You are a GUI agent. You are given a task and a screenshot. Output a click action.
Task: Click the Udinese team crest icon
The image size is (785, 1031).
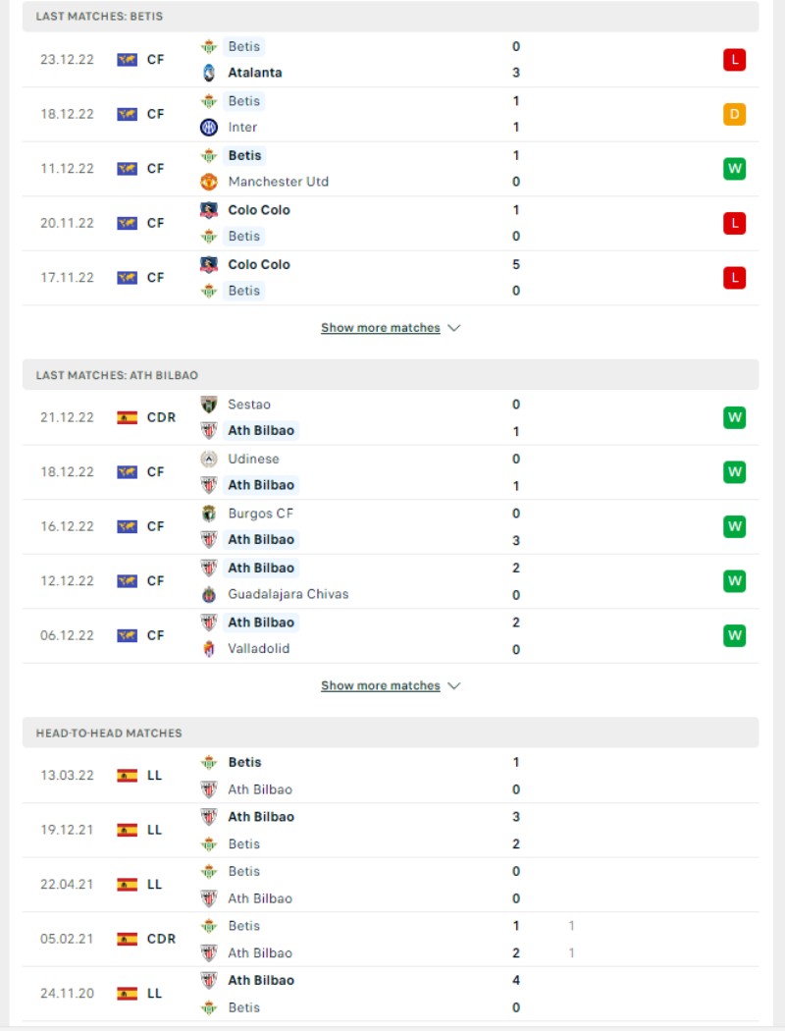click(x=209, y=459)
